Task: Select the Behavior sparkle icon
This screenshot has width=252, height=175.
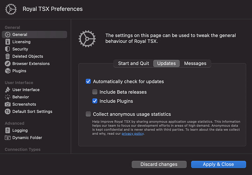Action: pyautogui.click(x=8, y=97)
